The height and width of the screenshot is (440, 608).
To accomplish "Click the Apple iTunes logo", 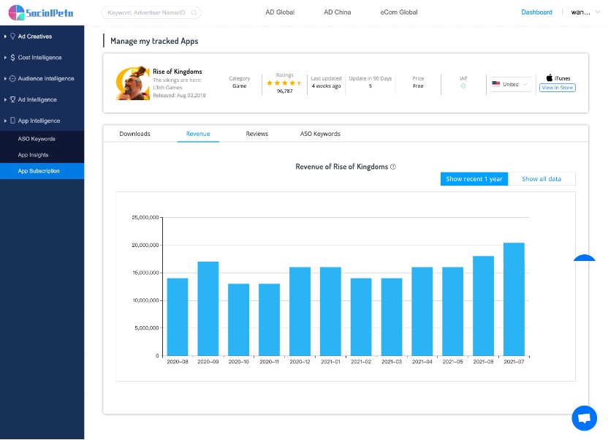I will point(550,78).
